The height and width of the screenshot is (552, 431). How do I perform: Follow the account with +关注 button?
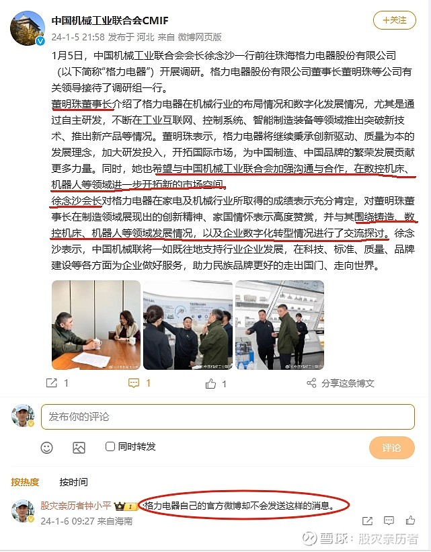[x=395, y=20]
